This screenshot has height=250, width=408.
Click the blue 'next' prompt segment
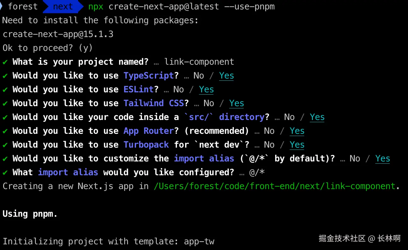coord(62,7)
